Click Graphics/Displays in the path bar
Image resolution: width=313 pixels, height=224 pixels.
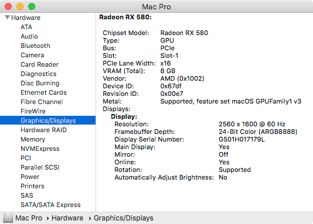[x=124, y=218]
